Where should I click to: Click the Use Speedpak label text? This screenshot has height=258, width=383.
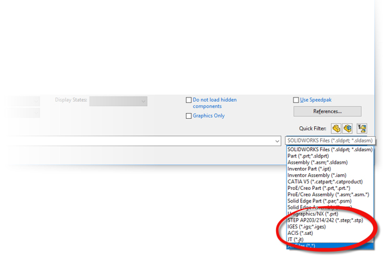315,100
